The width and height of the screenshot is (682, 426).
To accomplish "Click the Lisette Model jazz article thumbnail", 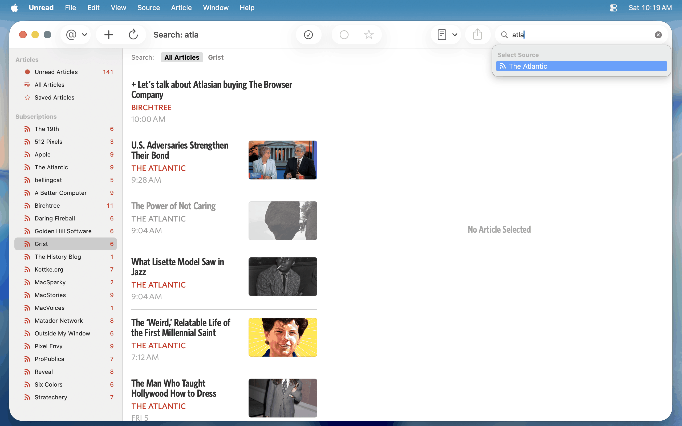I will coord(283,276).
